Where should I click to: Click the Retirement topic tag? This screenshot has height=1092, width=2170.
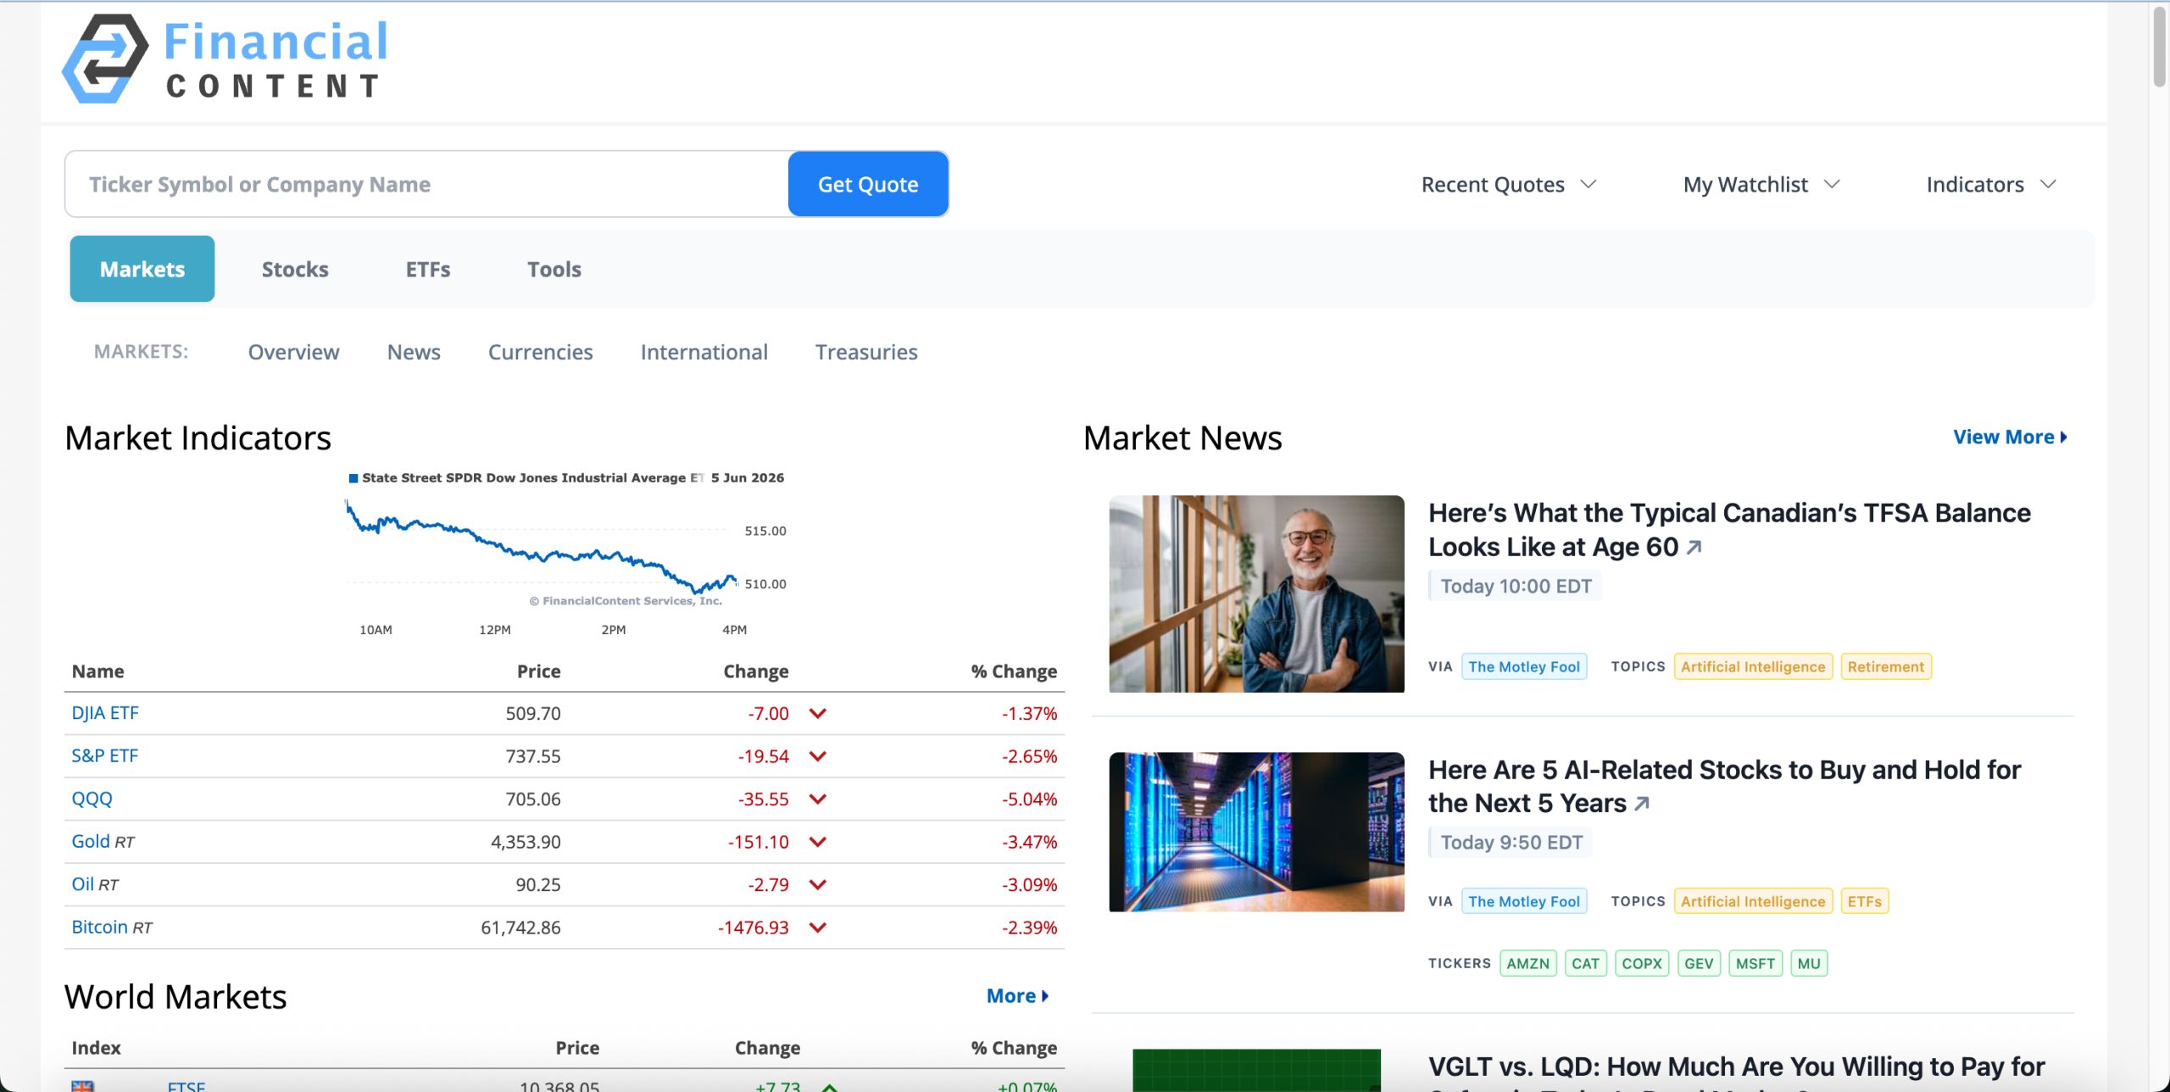pyautogui.click(x=1885, y=667)
